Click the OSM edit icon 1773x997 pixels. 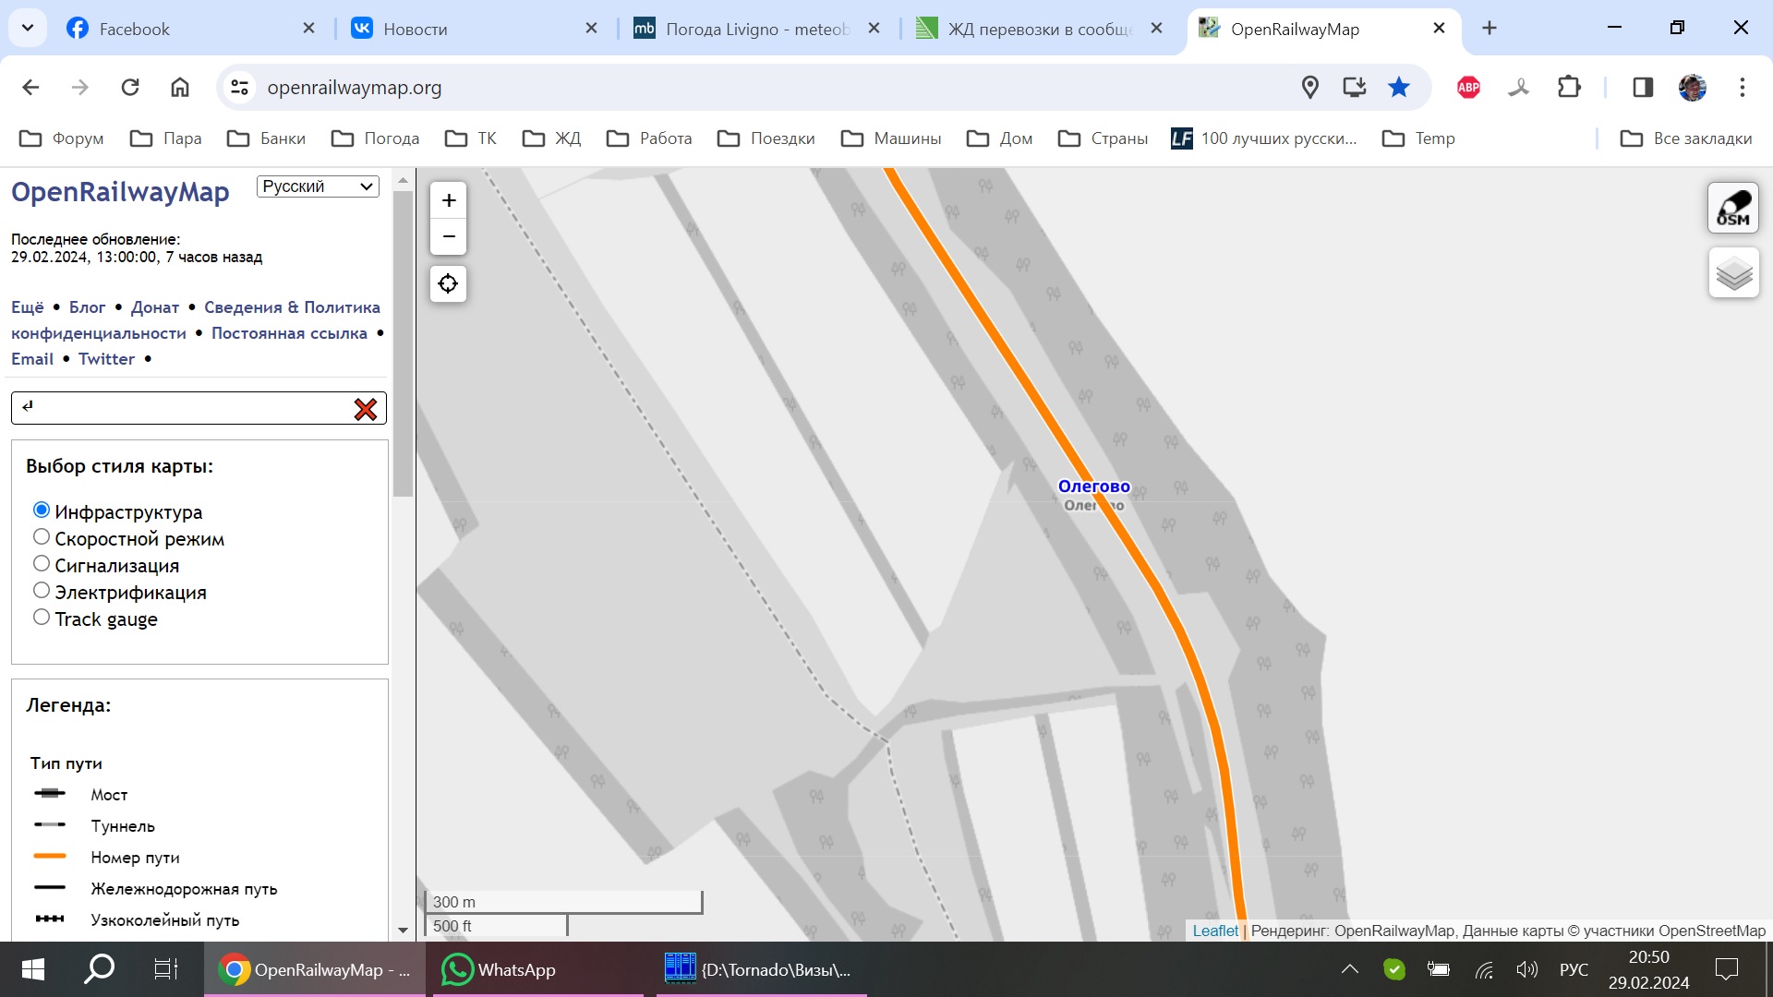(1732, 208)
